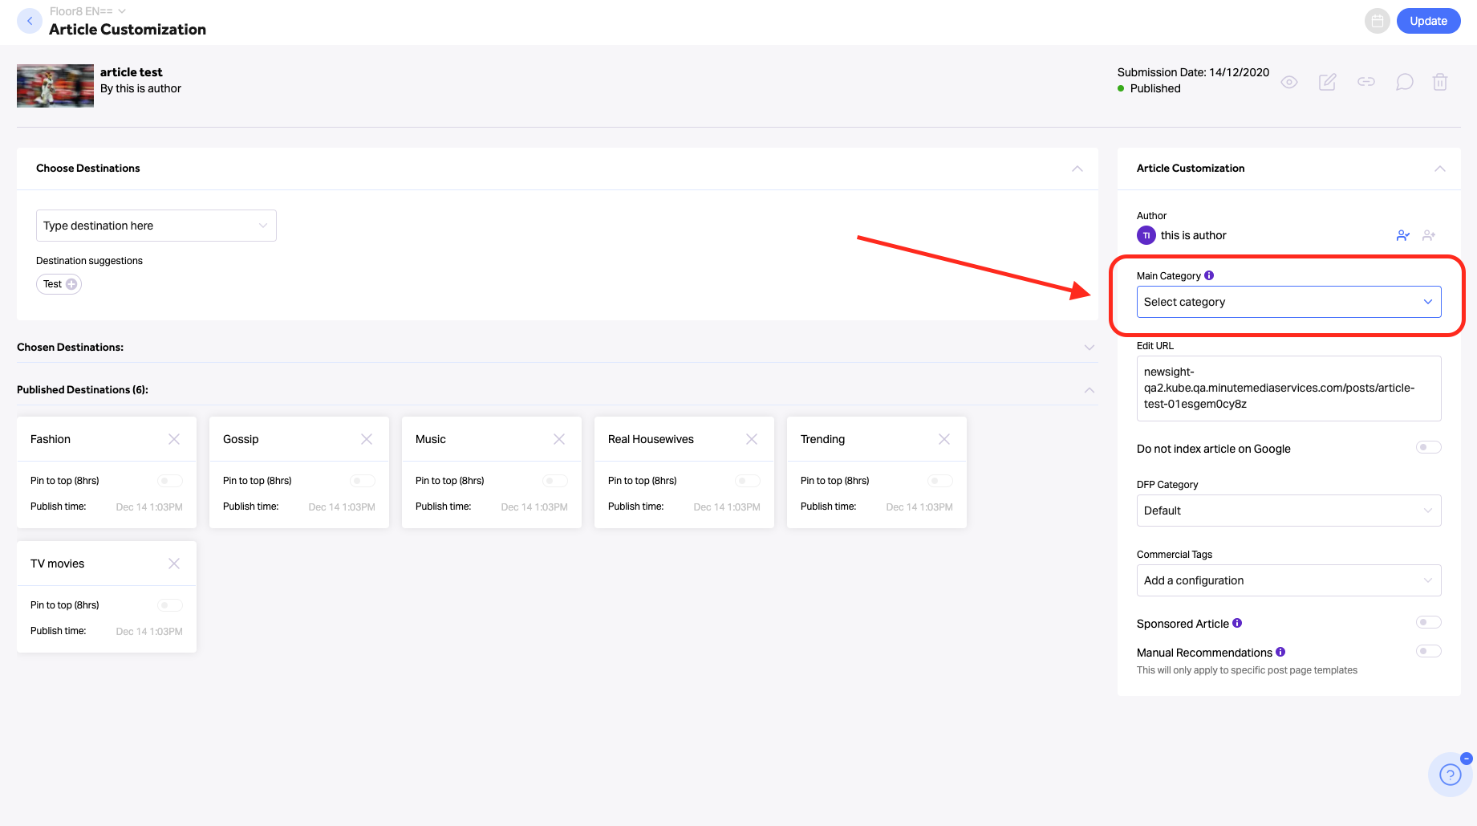This screenshot has height=826, width=1477.
Task: Go back using the arrow icon
Action: click(30, 21)
